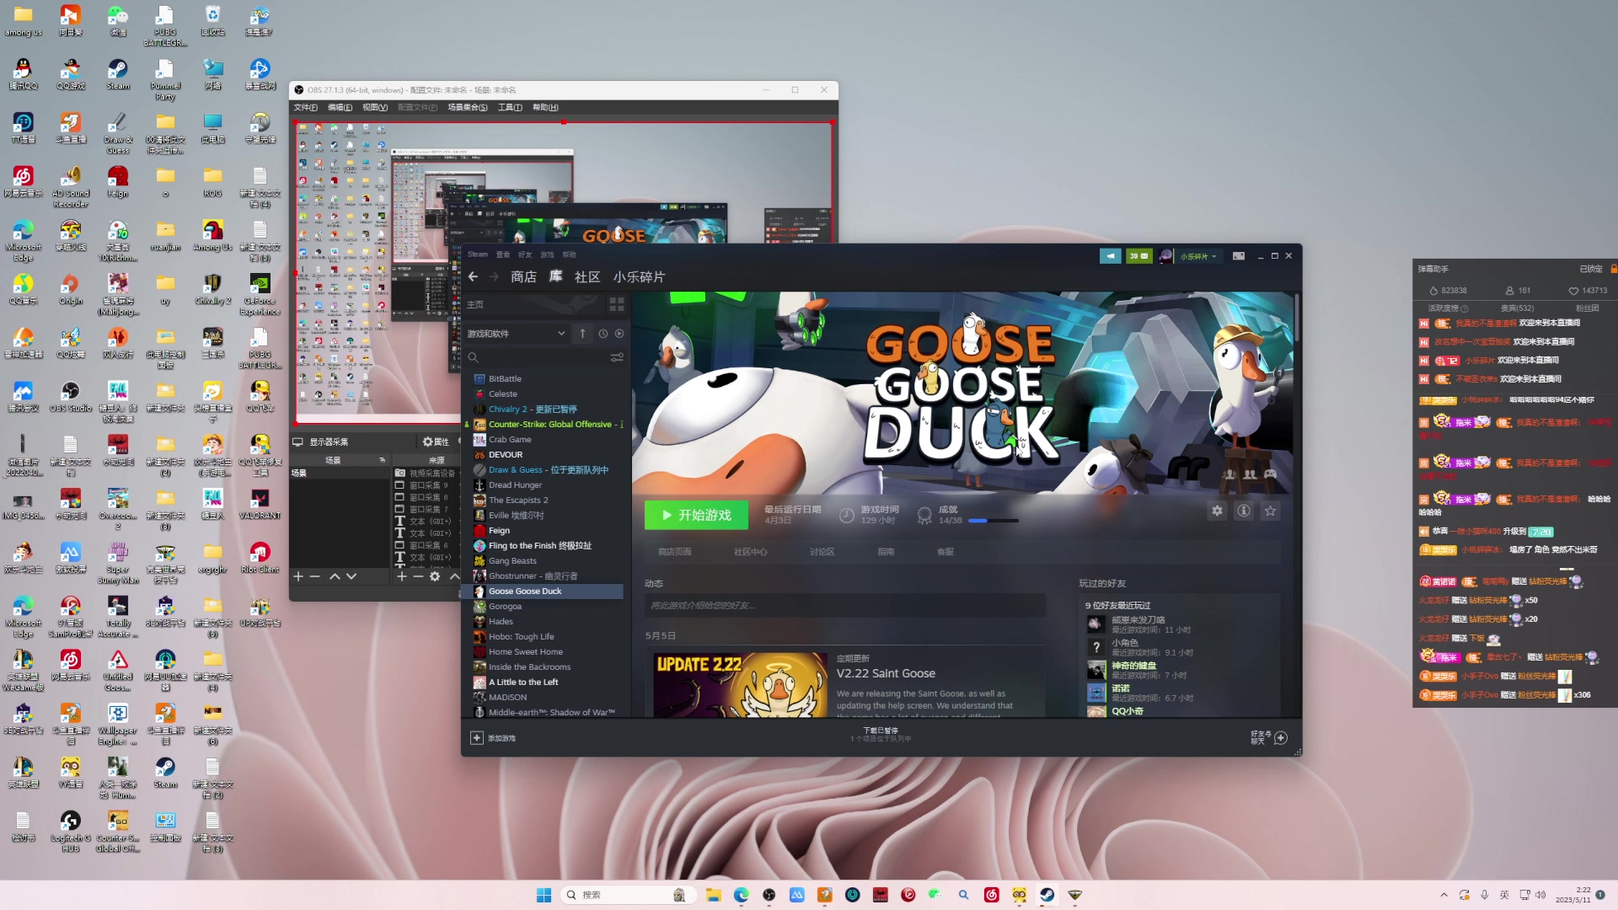Image resolution: width=1618 pixels, height=910 pixels.
Task: Open the 好友 menu in Steam
Action: tap(525, 254)
